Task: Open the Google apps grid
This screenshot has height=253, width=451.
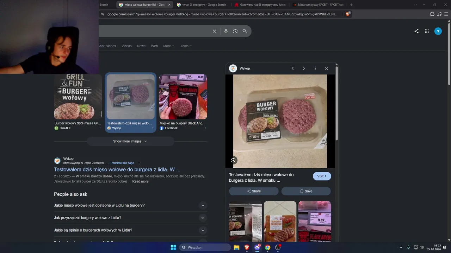Action: tap(427, 31)
